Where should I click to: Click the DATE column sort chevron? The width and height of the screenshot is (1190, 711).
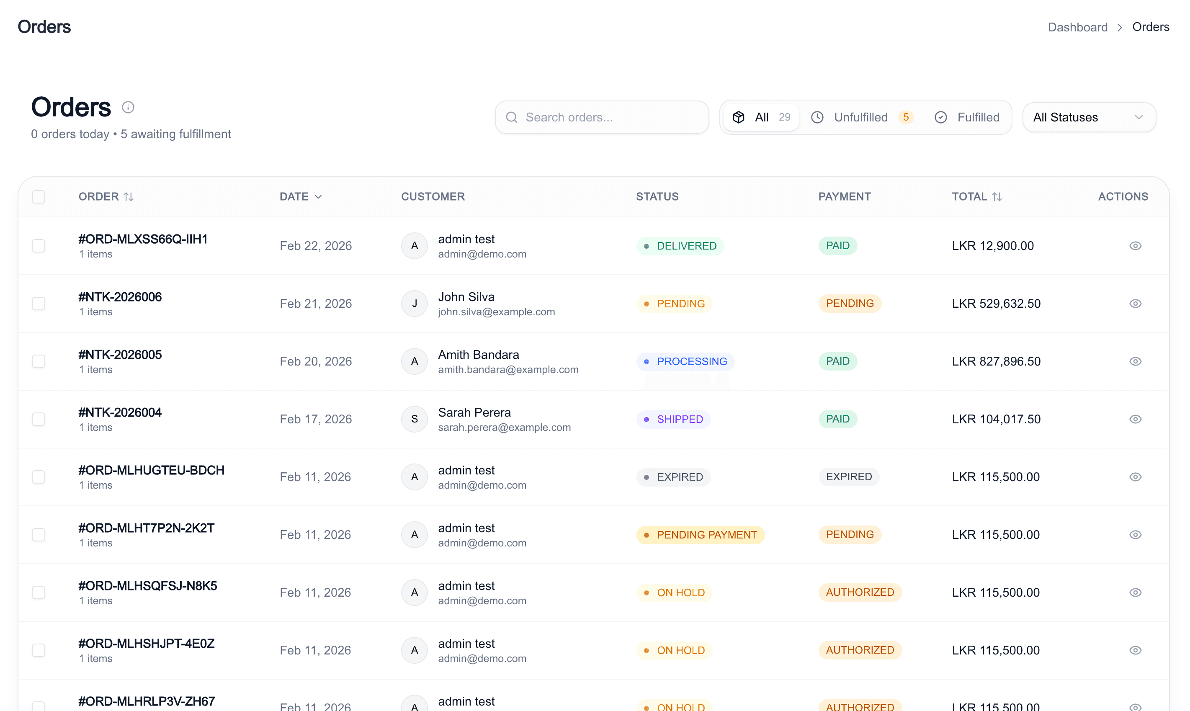click(318, 197)
